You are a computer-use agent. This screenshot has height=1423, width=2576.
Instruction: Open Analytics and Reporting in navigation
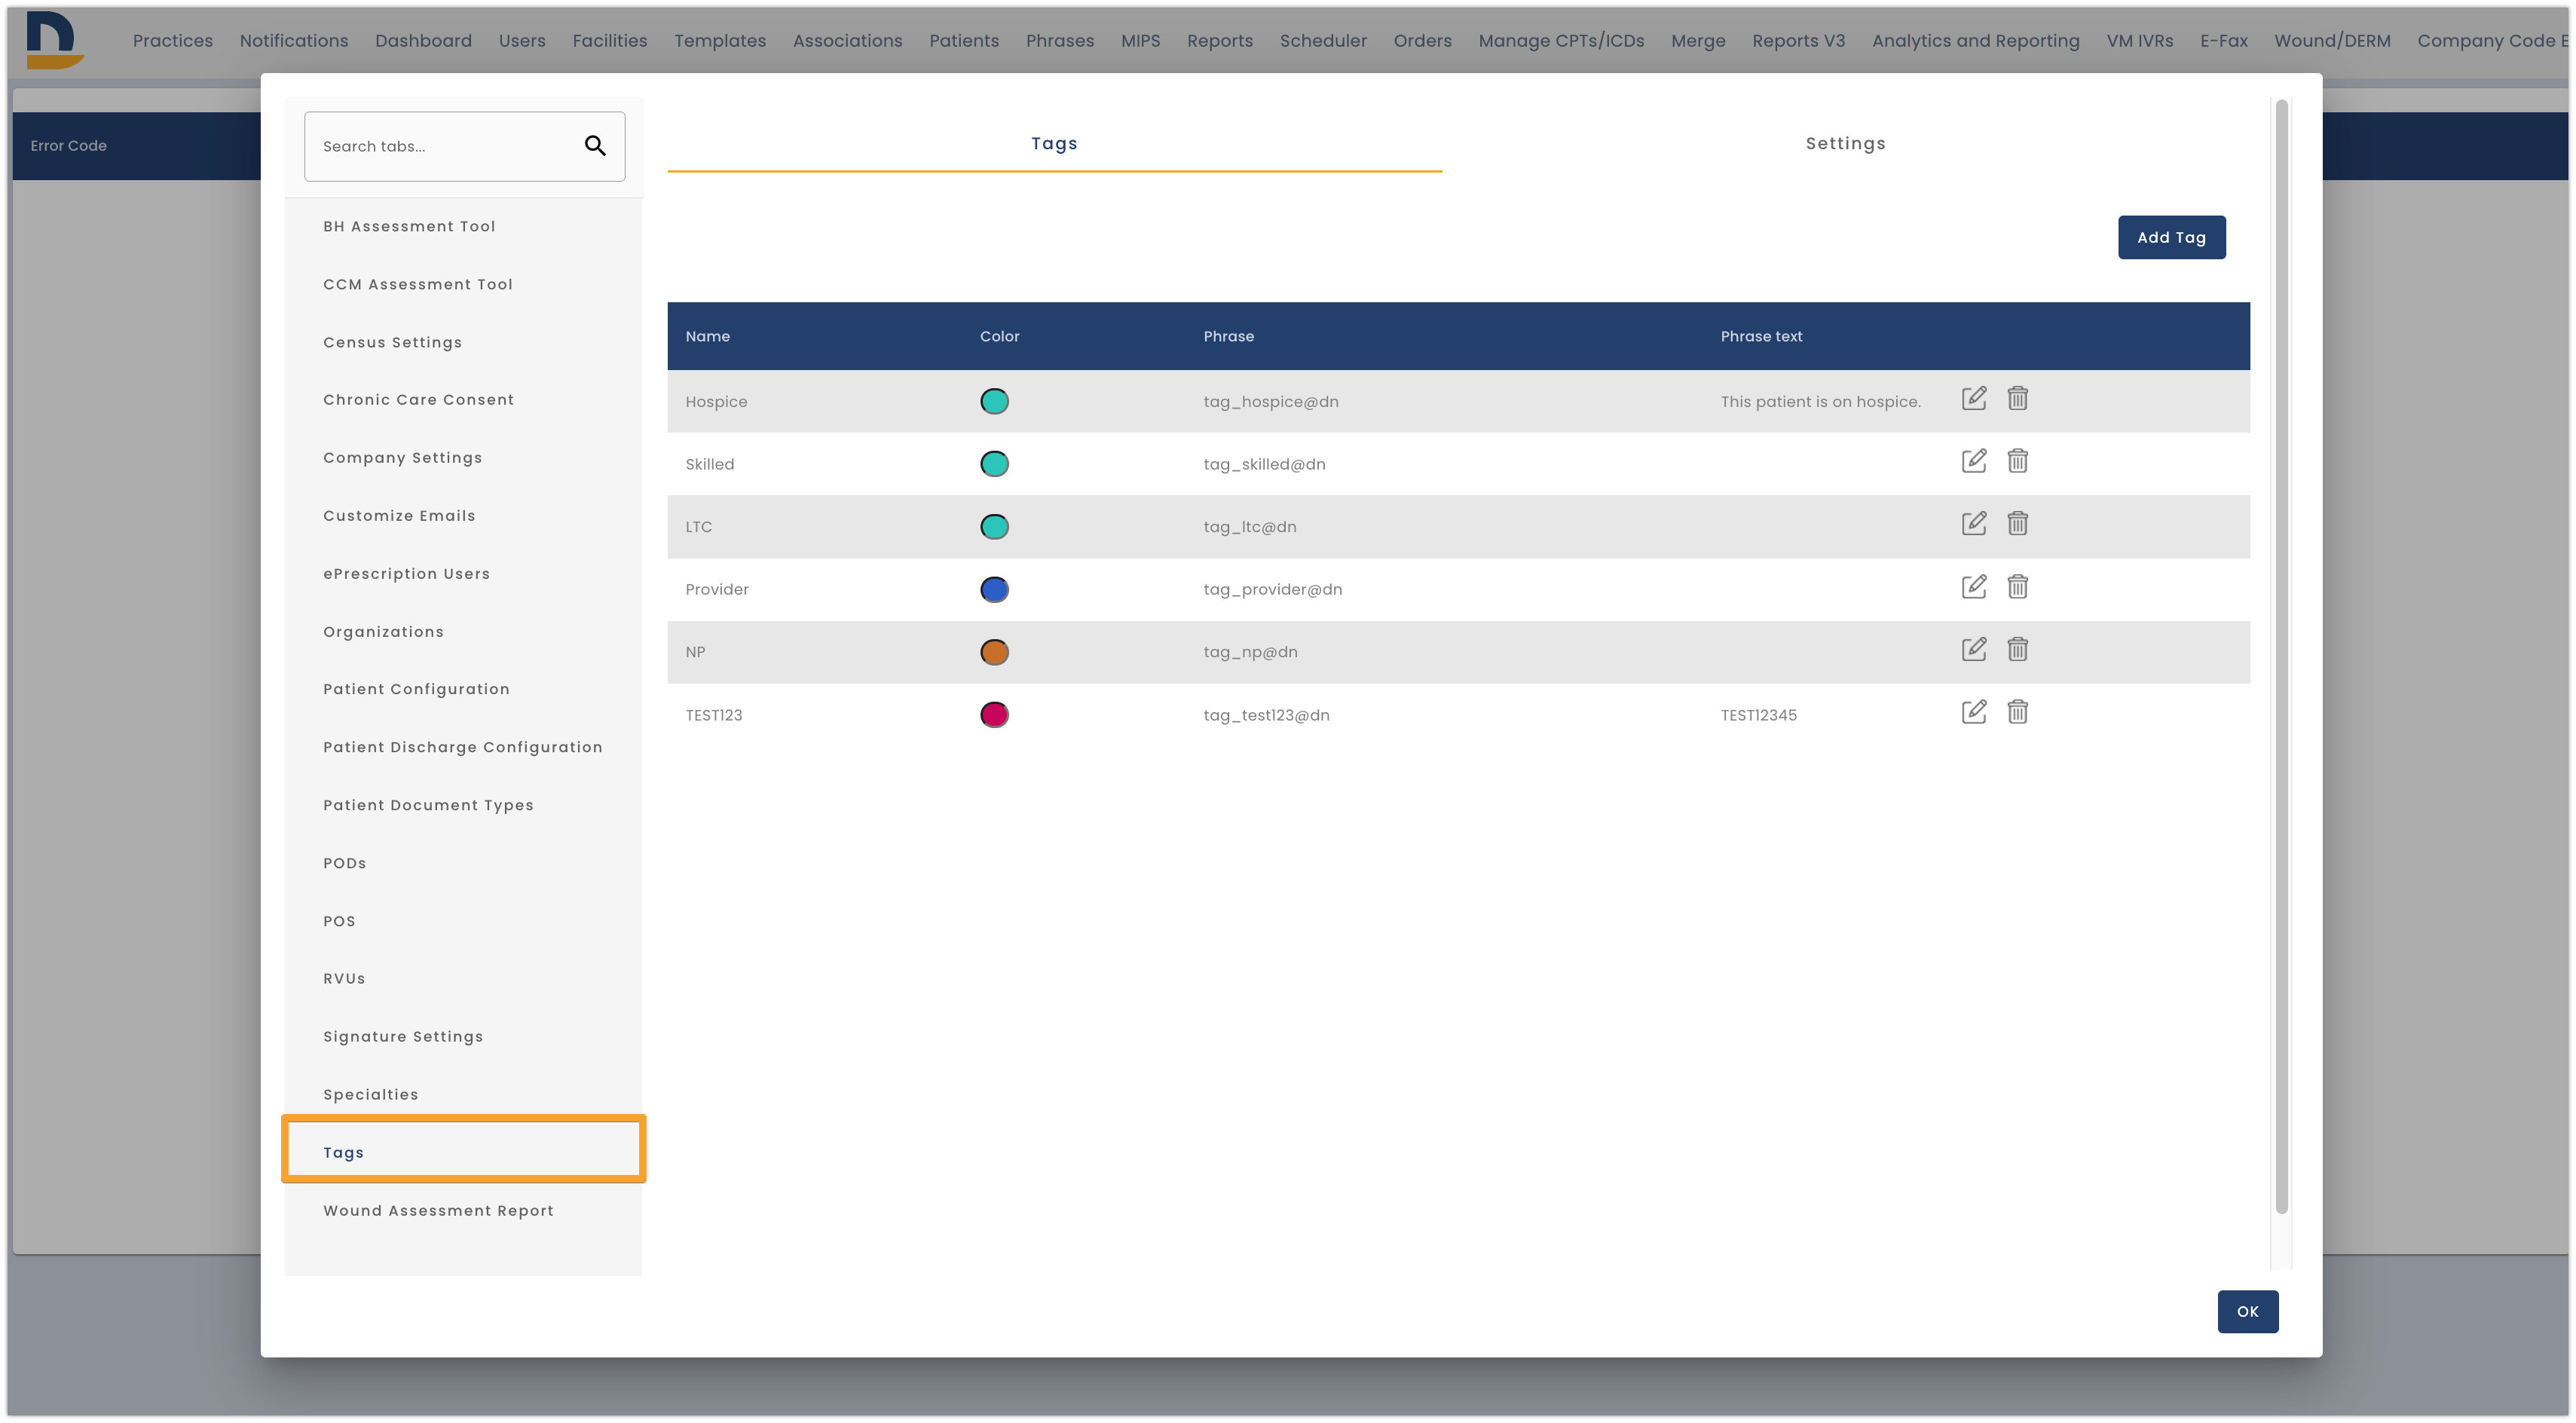click(1975, 41)
